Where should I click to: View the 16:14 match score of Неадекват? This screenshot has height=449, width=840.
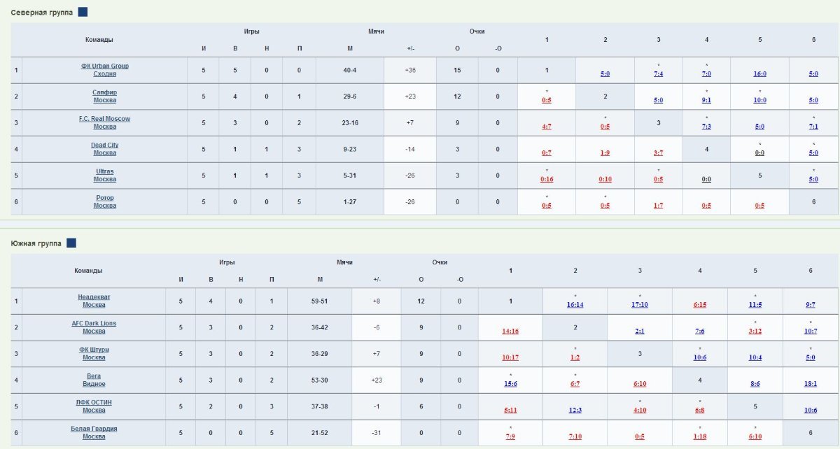click(575, 305)
